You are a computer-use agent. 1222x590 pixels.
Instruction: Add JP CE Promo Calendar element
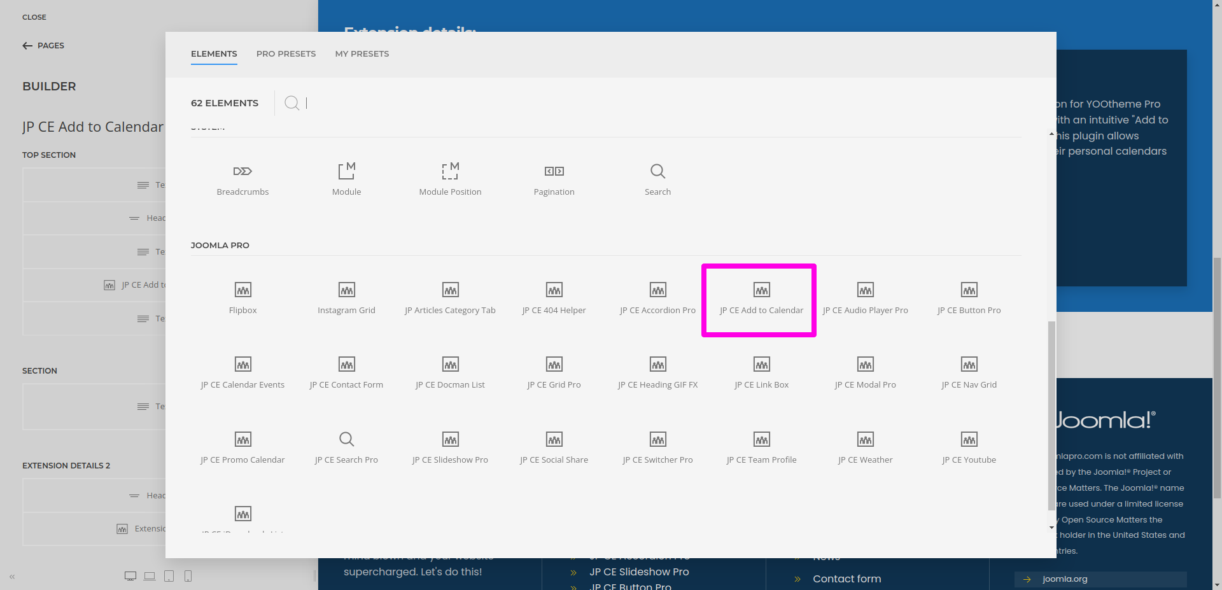[242, 448]
